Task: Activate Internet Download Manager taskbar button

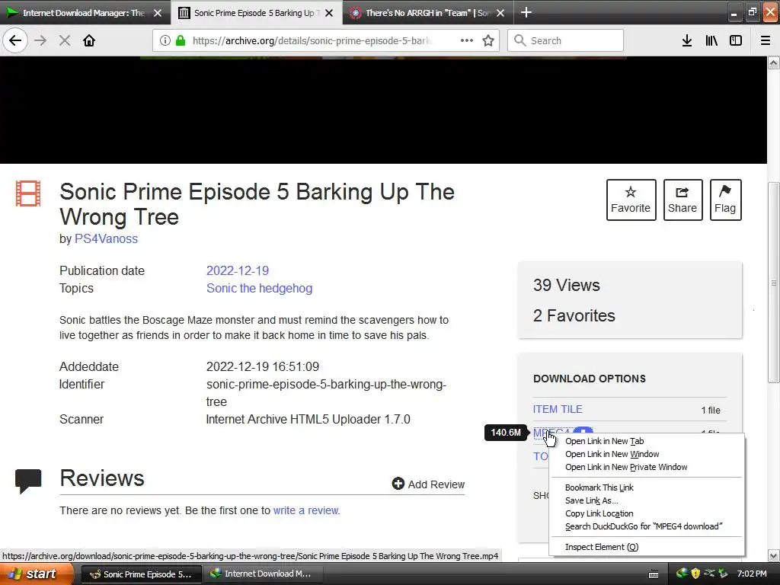Action: coord(263,574)
